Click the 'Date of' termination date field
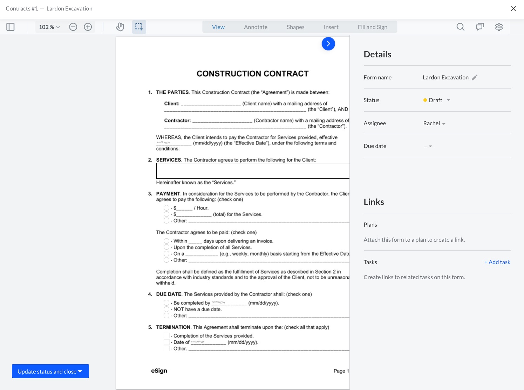The height and width of the screenshot is (390, 524). (x=208, y=342)
